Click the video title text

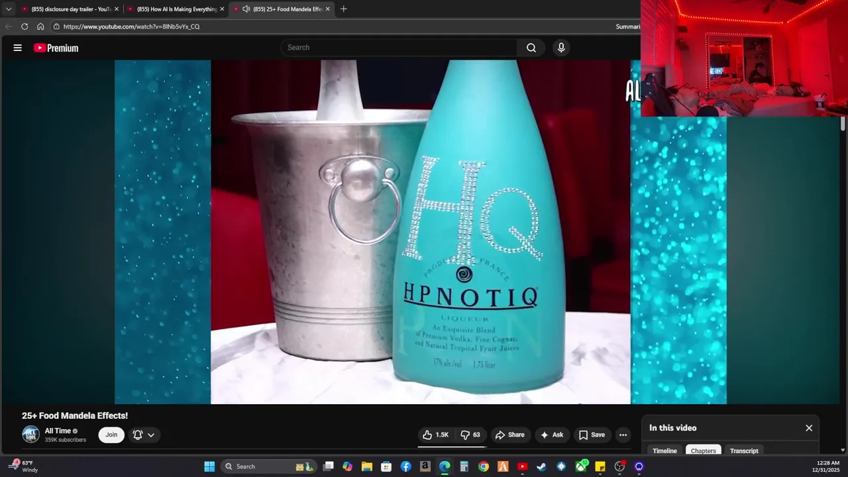(75, 415)
